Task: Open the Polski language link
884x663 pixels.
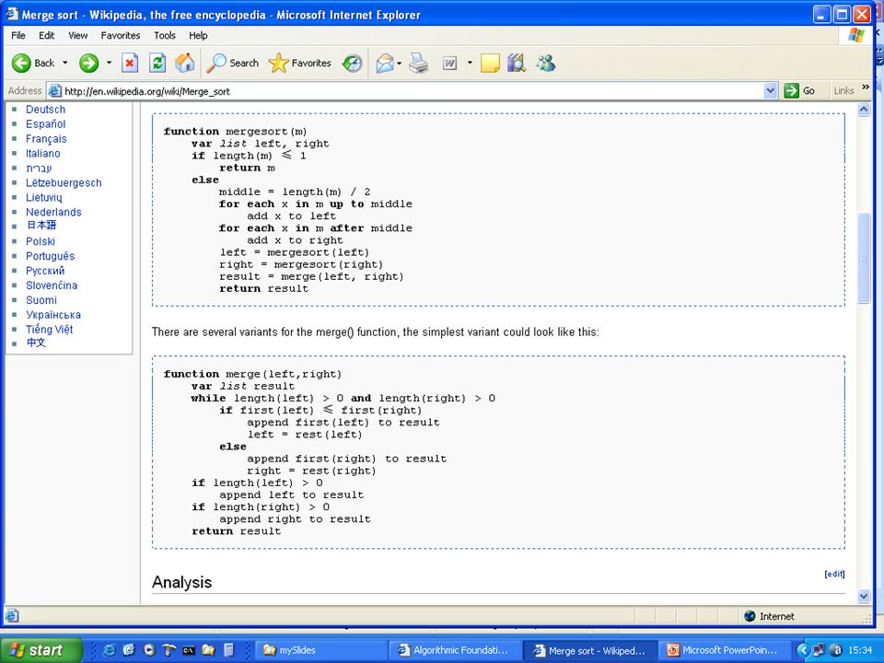Action: [41, 241]
